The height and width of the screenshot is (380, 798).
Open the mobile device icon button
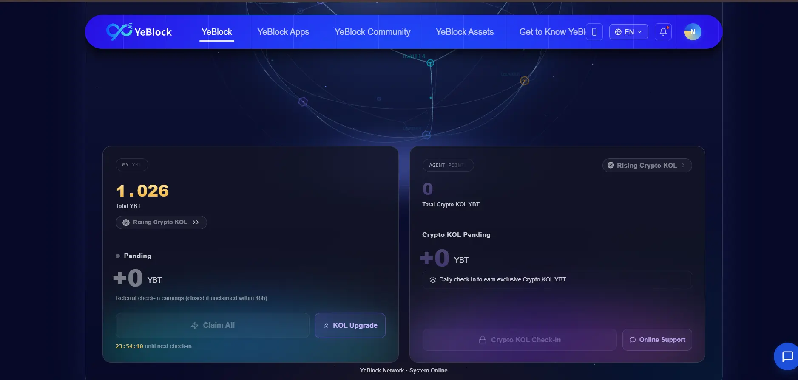[x=594, y=32]
